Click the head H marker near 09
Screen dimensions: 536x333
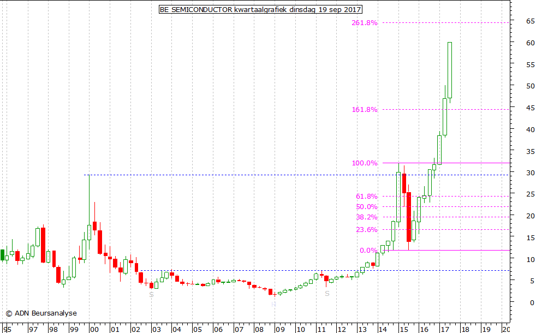pos(273,304)
